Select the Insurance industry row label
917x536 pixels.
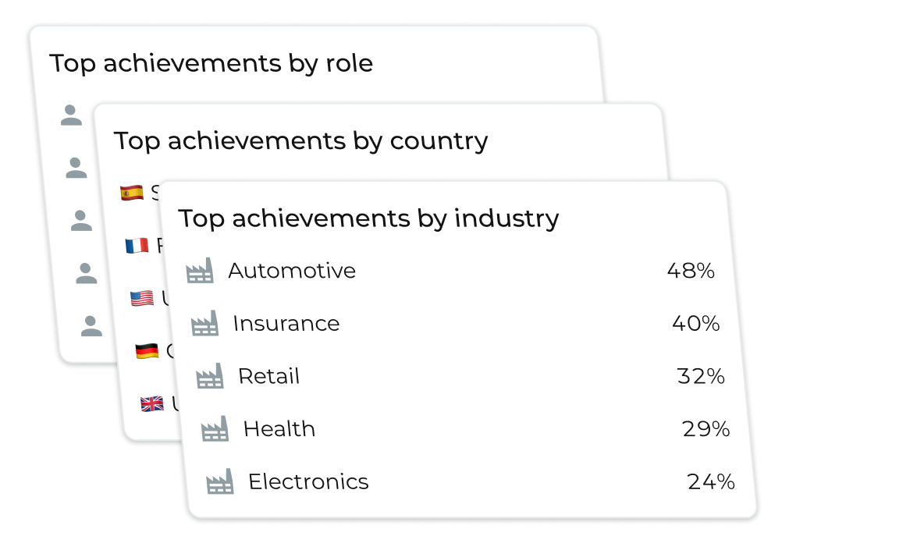pos(286,323)
